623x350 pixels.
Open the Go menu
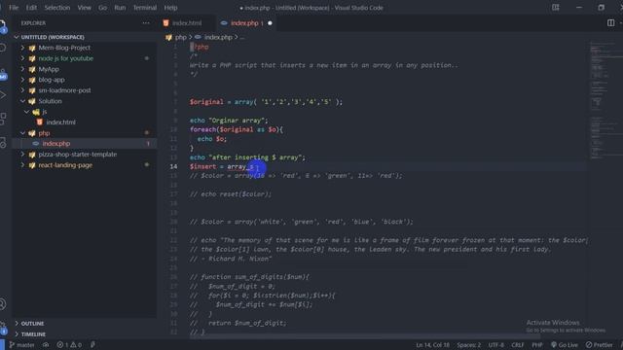pyautogui.click(x=102, y=8)
